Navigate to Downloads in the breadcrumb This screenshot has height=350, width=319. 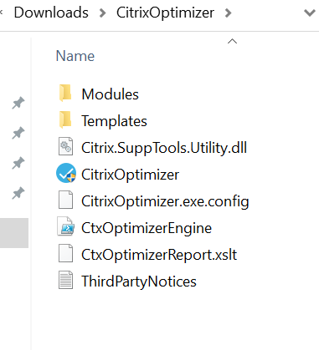(x=51, y=13)
